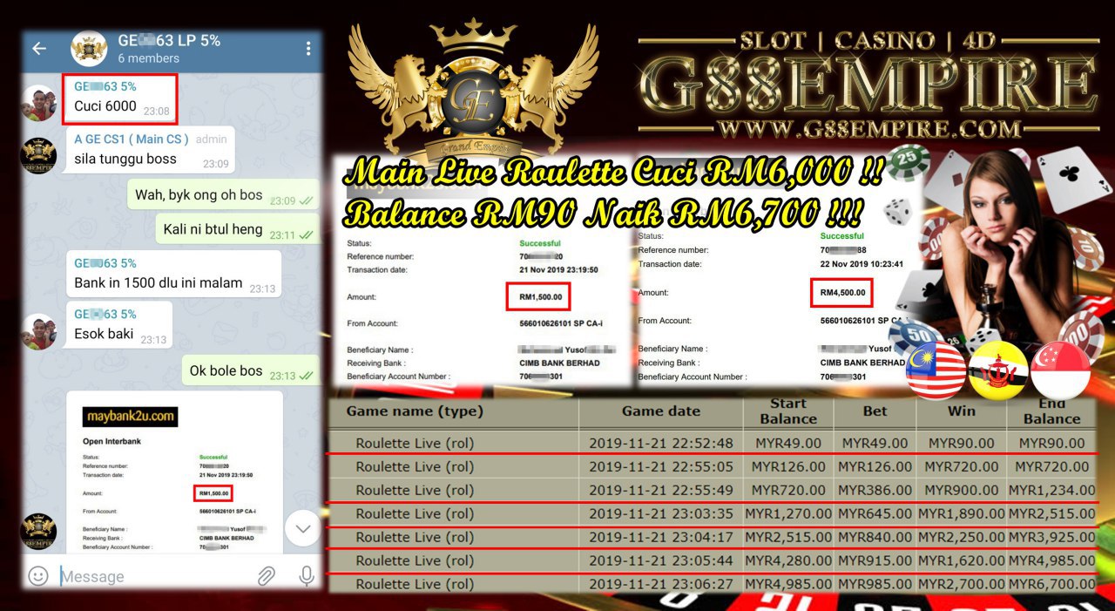Screen dimensions: 1115x611
Task: Select Roulette Live row dated 23:06:27
Action: tap(713, 584)
